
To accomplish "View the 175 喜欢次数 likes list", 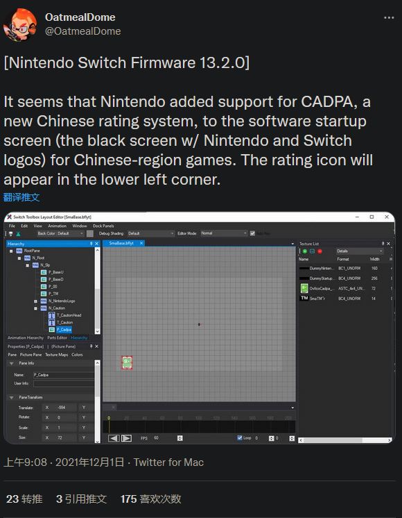I will pyautogui.click(x=150, y=499).
